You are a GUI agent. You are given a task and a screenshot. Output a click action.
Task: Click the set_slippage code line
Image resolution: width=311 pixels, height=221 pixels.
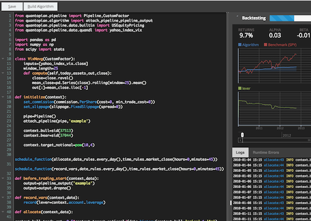click(x=73, y=107)
